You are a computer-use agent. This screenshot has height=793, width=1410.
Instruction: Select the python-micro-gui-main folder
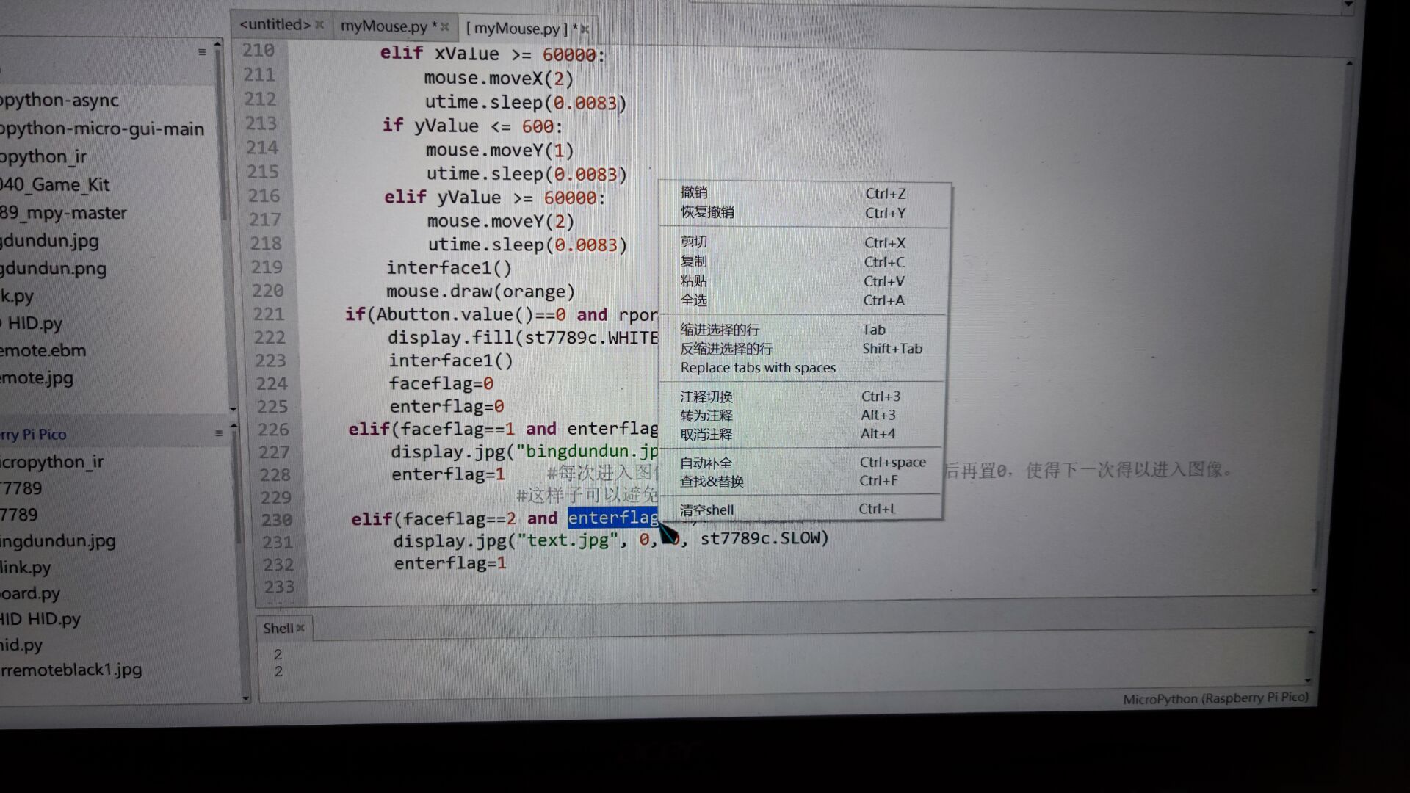(102, 128)
